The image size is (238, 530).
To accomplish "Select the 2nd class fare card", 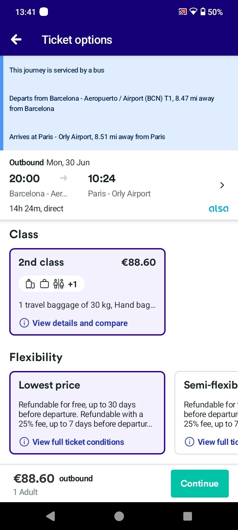I will point(87,265).
